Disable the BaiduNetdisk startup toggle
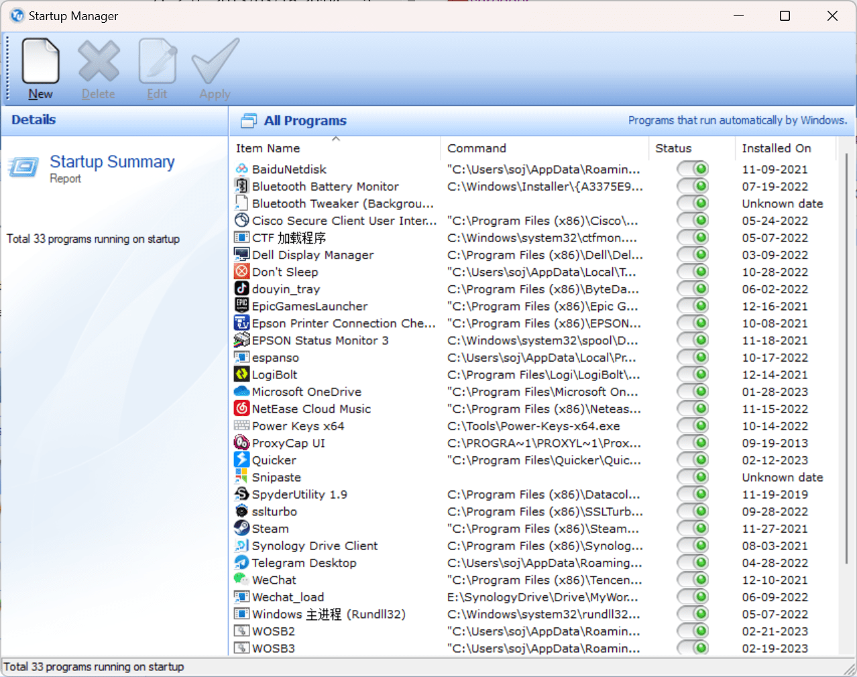The height and width of the screenshot is (677, 857). [693, 169]
